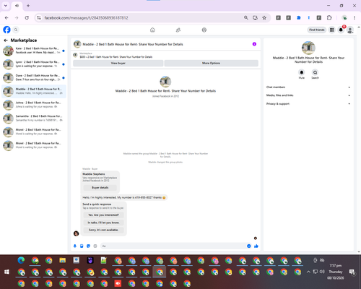Open Microsoft Edge from the taskbar
The image size is (361, 289).
pos(21,260)
